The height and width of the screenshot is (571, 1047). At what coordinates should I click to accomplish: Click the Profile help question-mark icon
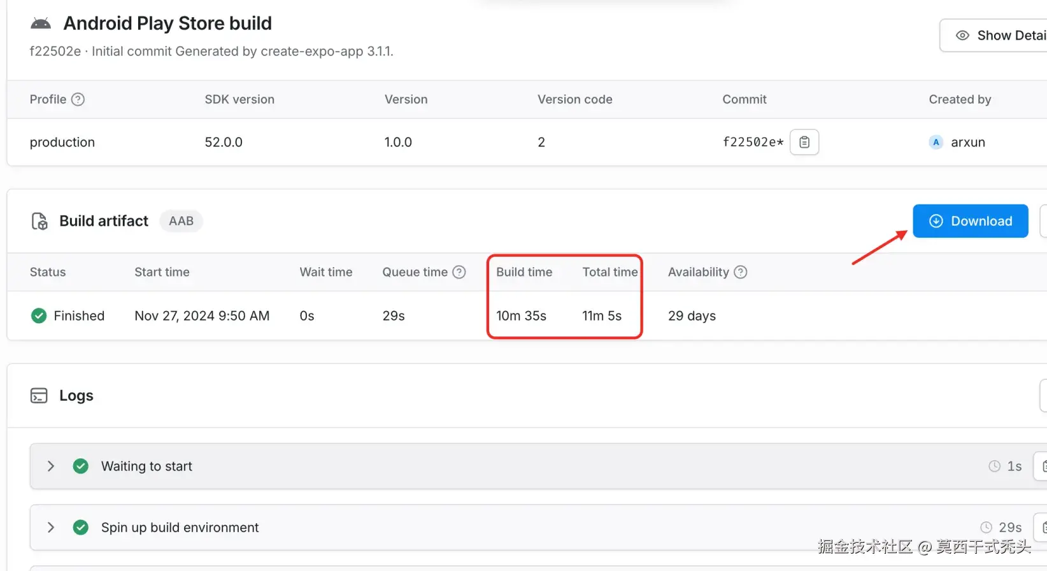click(78, 99)
